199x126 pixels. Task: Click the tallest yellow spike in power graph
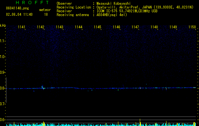[x=140, y=122]
